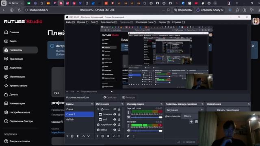Click Промокоды button in browser toolbar
This screenshot has width=260, height=146.
(183, 10)
